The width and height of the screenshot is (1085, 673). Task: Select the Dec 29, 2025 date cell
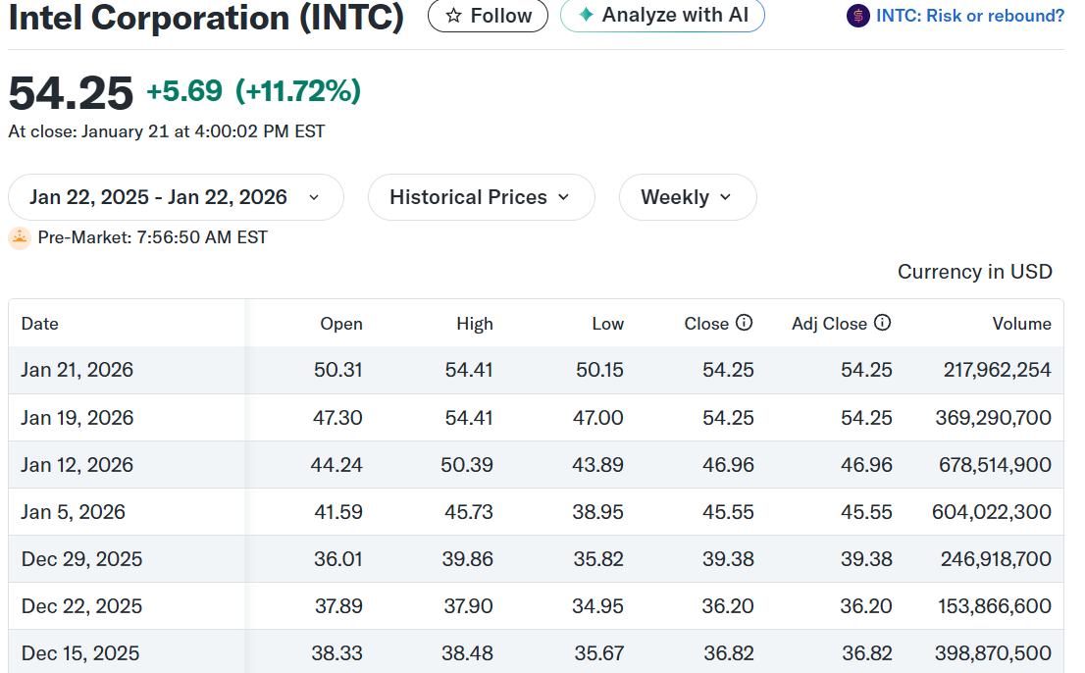coord(81,559)
